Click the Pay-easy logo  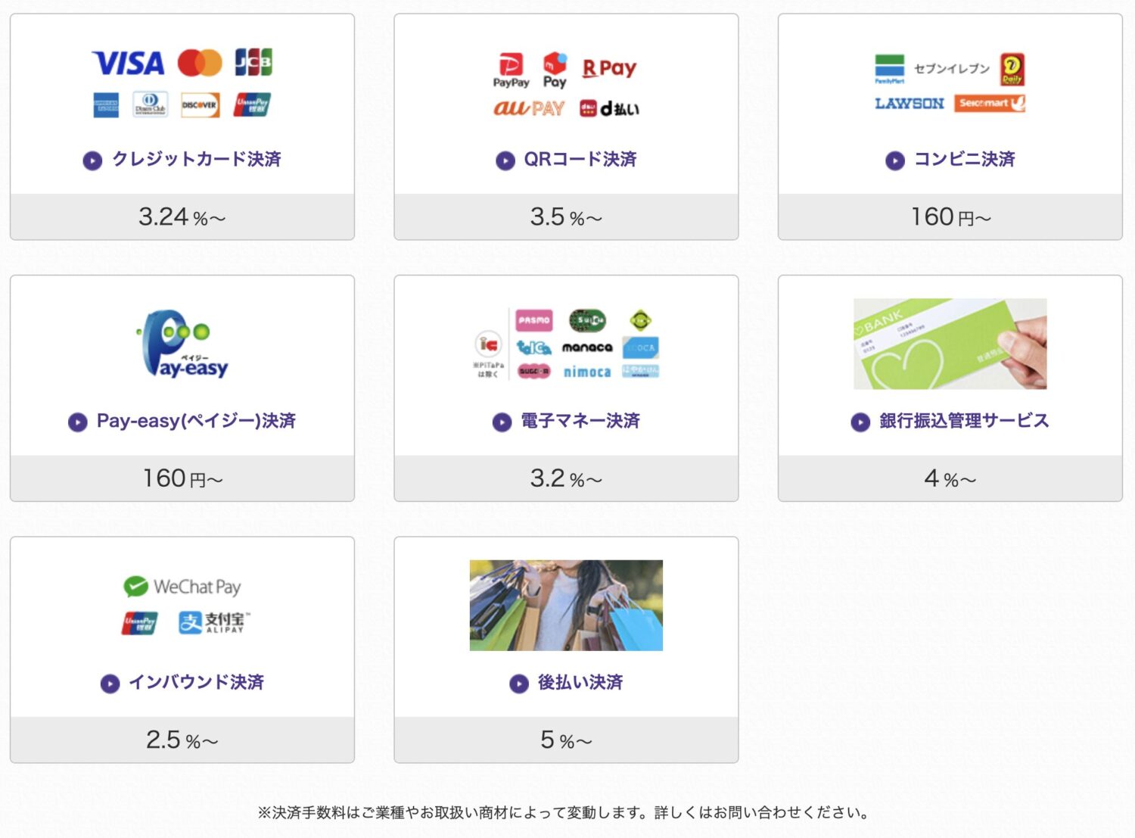(x=182, y=344)
